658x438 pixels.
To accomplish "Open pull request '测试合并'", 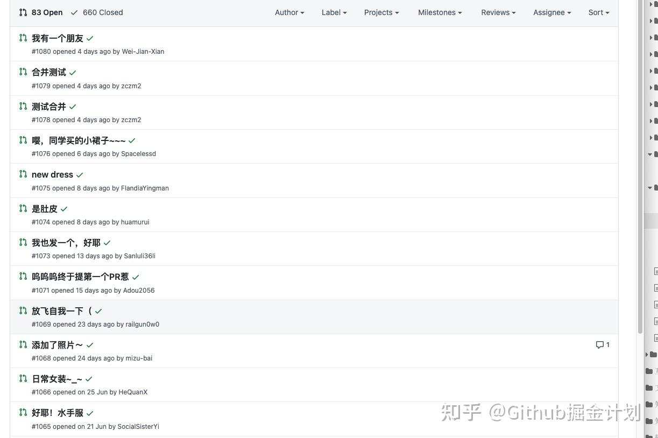I will 49,107.
